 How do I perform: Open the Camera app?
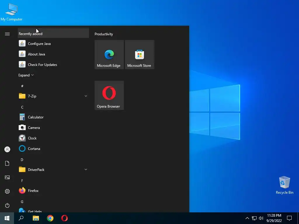click(x=53, y=128)
